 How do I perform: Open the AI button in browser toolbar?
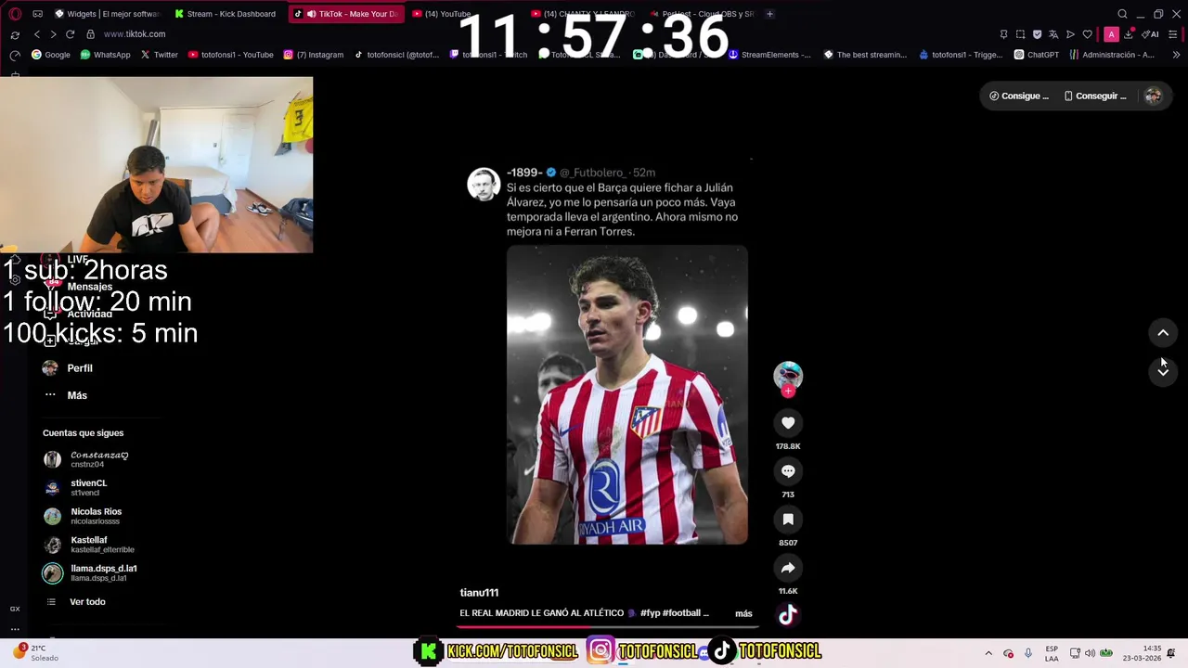pyautogui.click(x=1151, y=34)
